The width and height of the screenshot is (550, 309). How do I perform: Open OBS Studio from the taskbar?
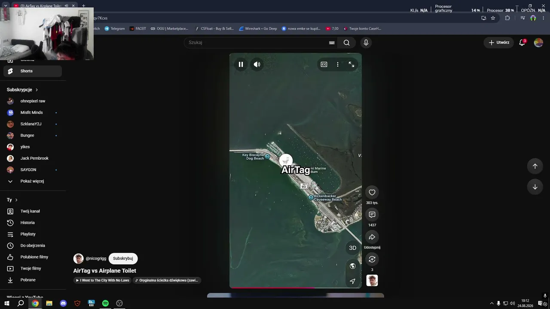pos(119,303)
